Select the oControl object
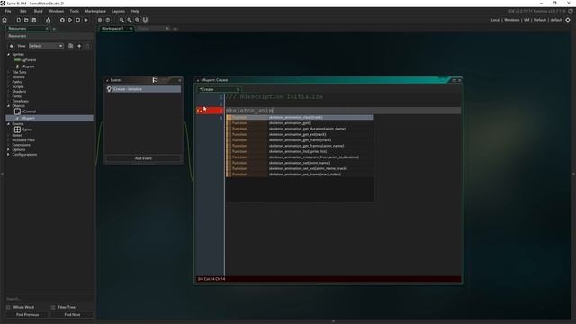Viewport: 576px width, 324px height. click(x=29, y=112)
